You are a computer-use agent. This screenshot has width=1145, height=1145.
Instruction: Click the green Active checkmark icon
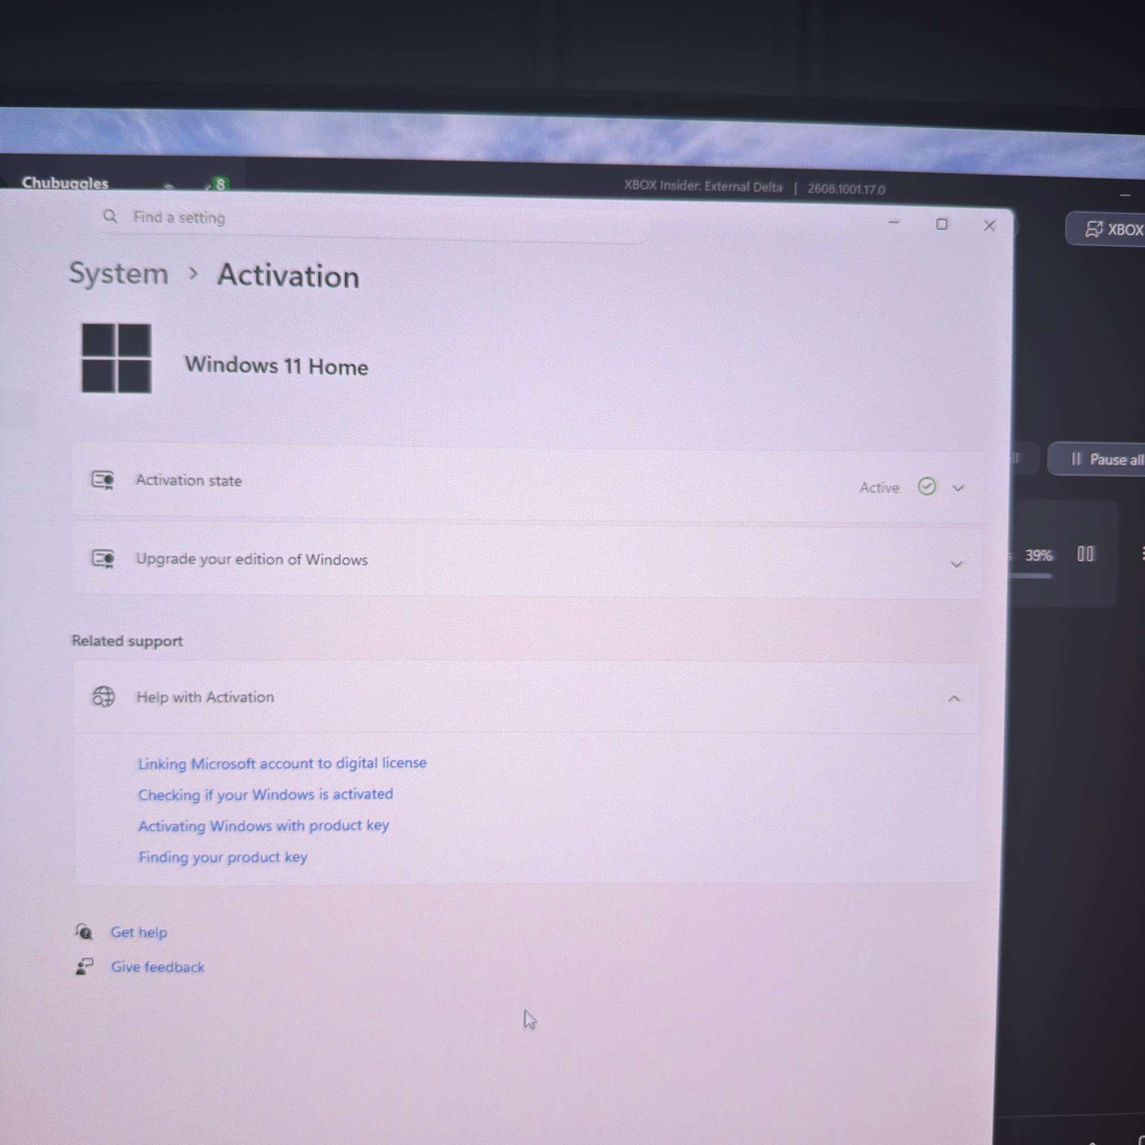926,486
